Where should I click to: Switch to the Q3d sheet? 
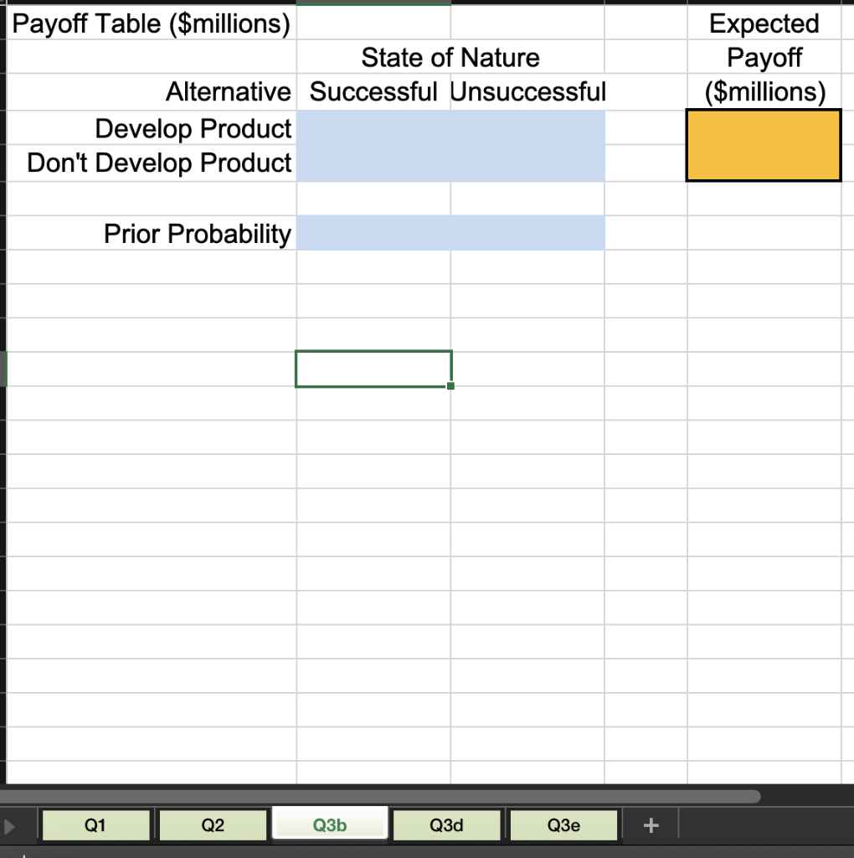[x=446, y=824]
